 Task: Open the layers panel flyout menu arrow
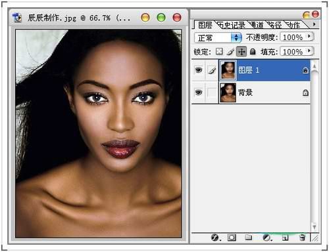315,24
